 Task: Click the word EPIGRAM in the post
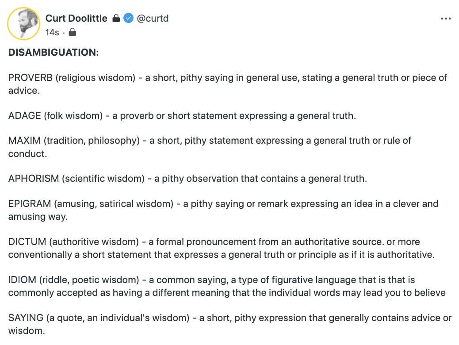(x=30, y=204)
